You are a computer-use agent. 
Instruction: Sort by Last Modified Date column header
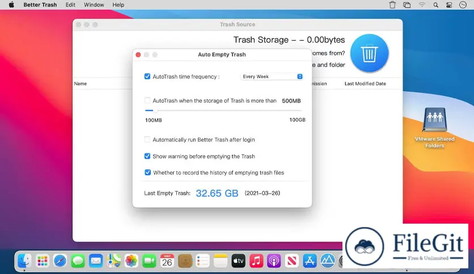coord(365,84)
